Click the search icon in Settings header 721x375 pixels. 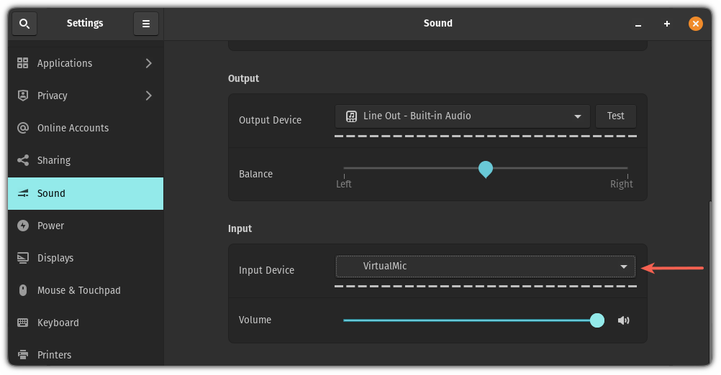tap(24, 24)
